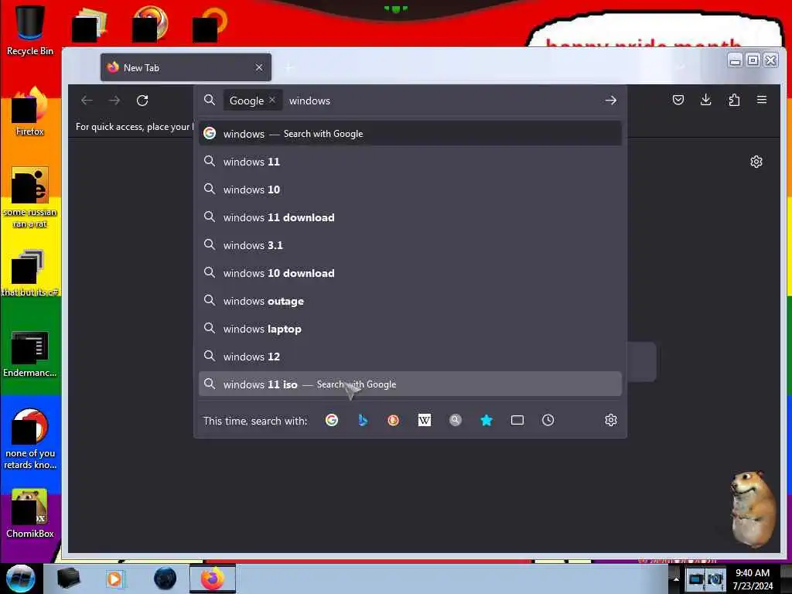Open the Windows Start orb

(x=21, y=579)
